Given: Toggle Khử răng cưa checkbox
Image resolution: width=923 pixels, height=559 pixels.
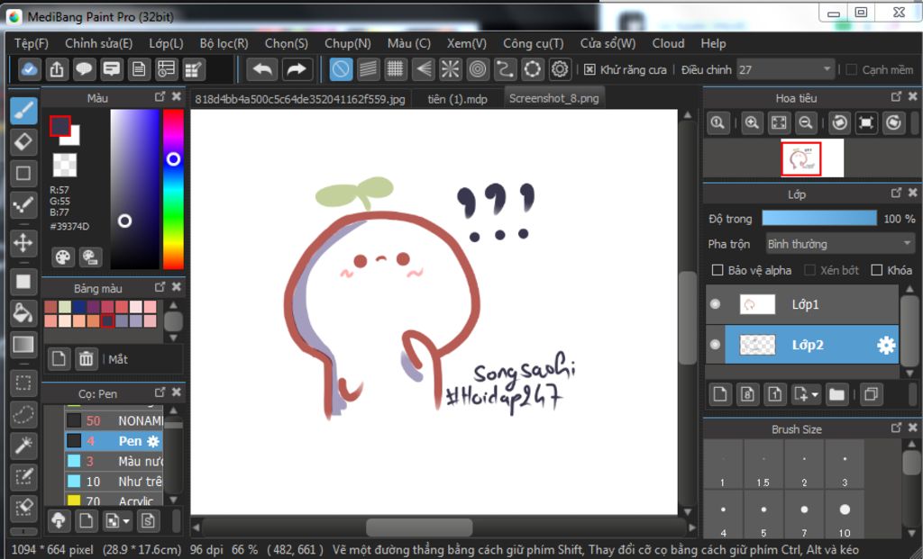Looking at the screenshot, I should [x=589, y=69].
